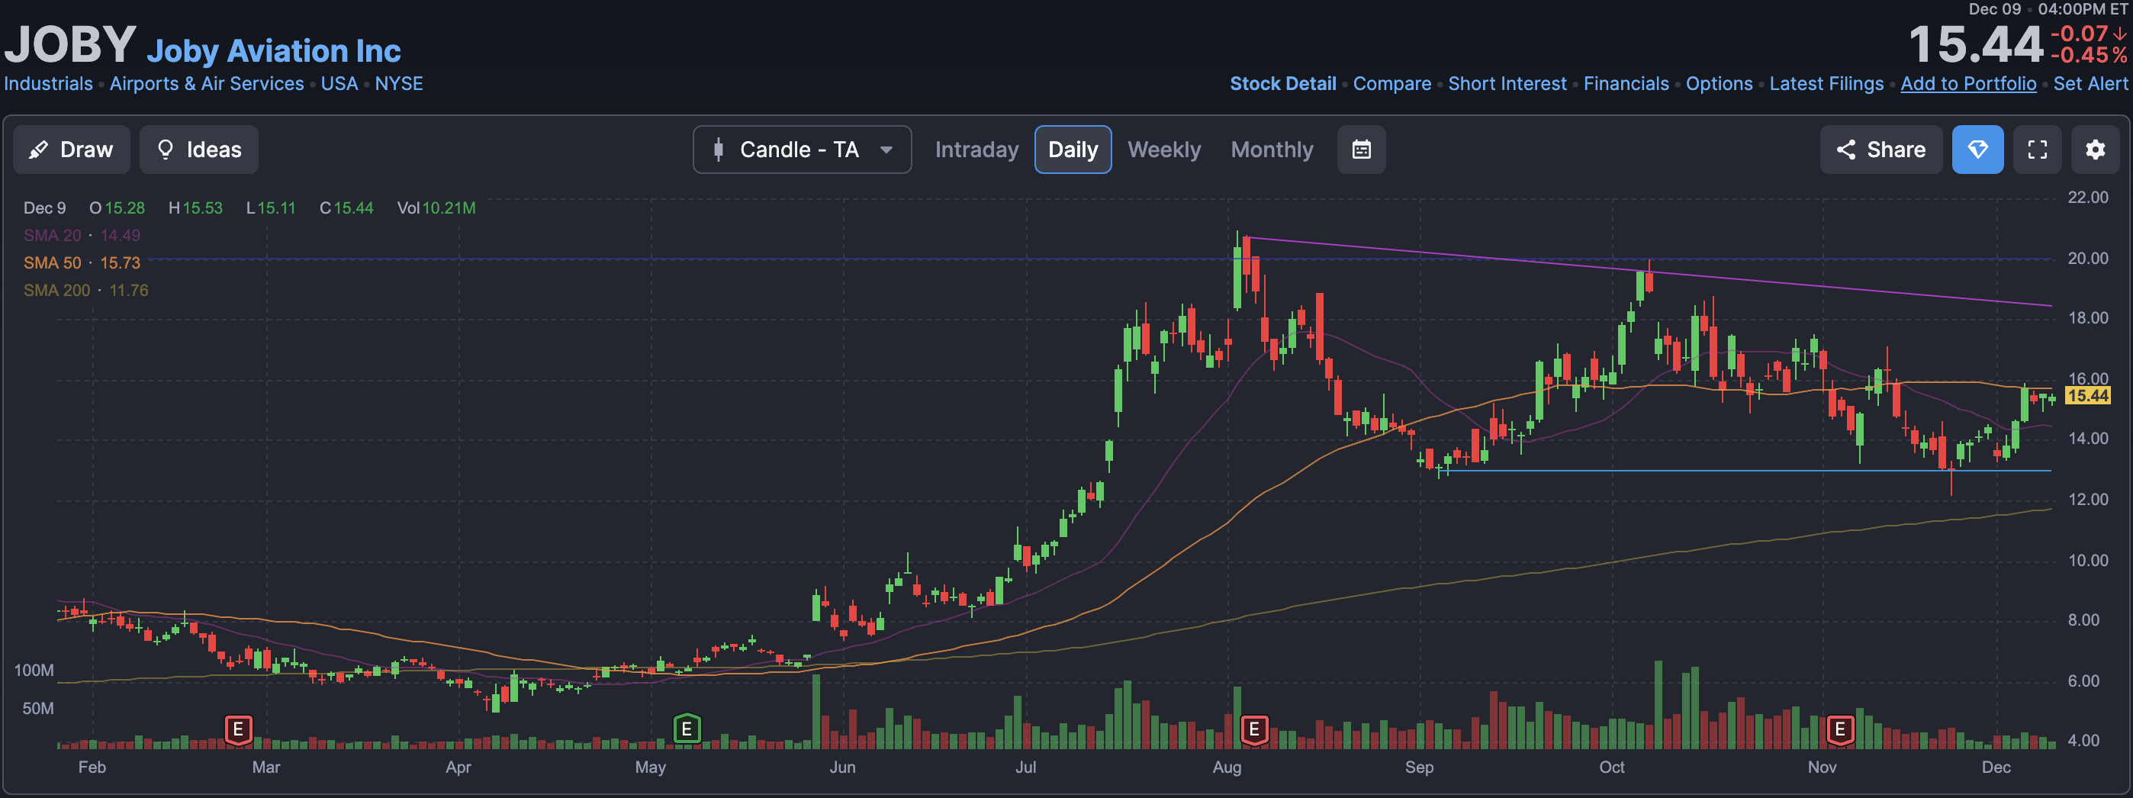Expand the Candle - TA chart type dropdown

click(x=802, y=150)
